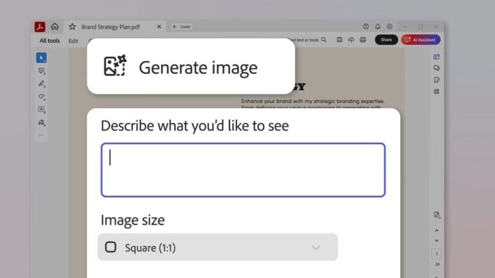Launch the AI Assistant button
495x278 pixels.
(x=420, y=40)
